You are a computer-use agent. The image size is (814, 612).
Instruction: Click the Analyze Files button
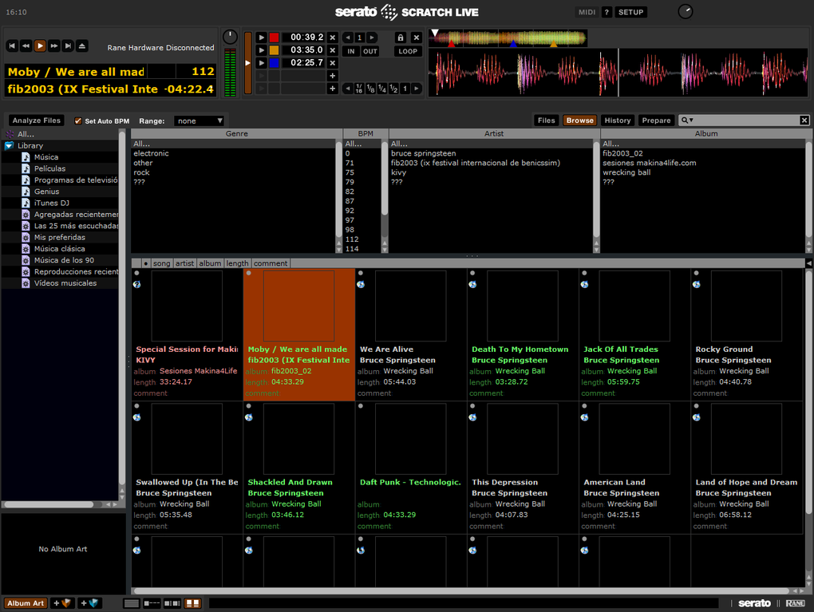click(37, 120)
